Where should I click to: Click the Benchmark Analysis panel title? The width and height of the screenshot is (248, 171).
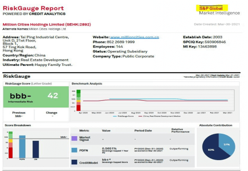click(x=87, y=83)
